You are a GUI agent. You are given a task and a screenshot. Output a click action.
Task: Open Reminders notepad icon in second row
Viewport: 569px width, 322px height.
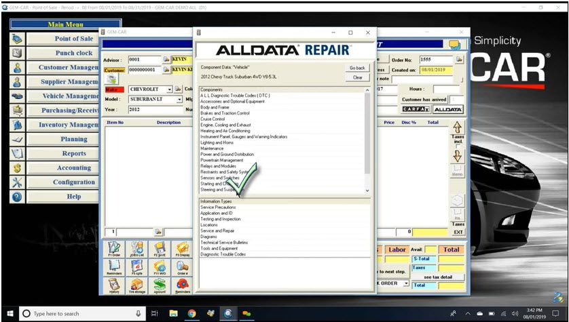[114, 267]
